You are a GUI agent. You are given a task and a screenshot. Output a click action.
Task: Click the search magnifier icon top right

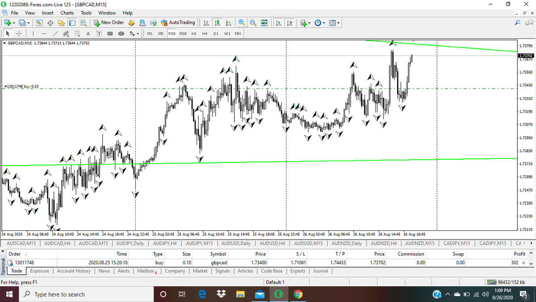click(518, 22)
